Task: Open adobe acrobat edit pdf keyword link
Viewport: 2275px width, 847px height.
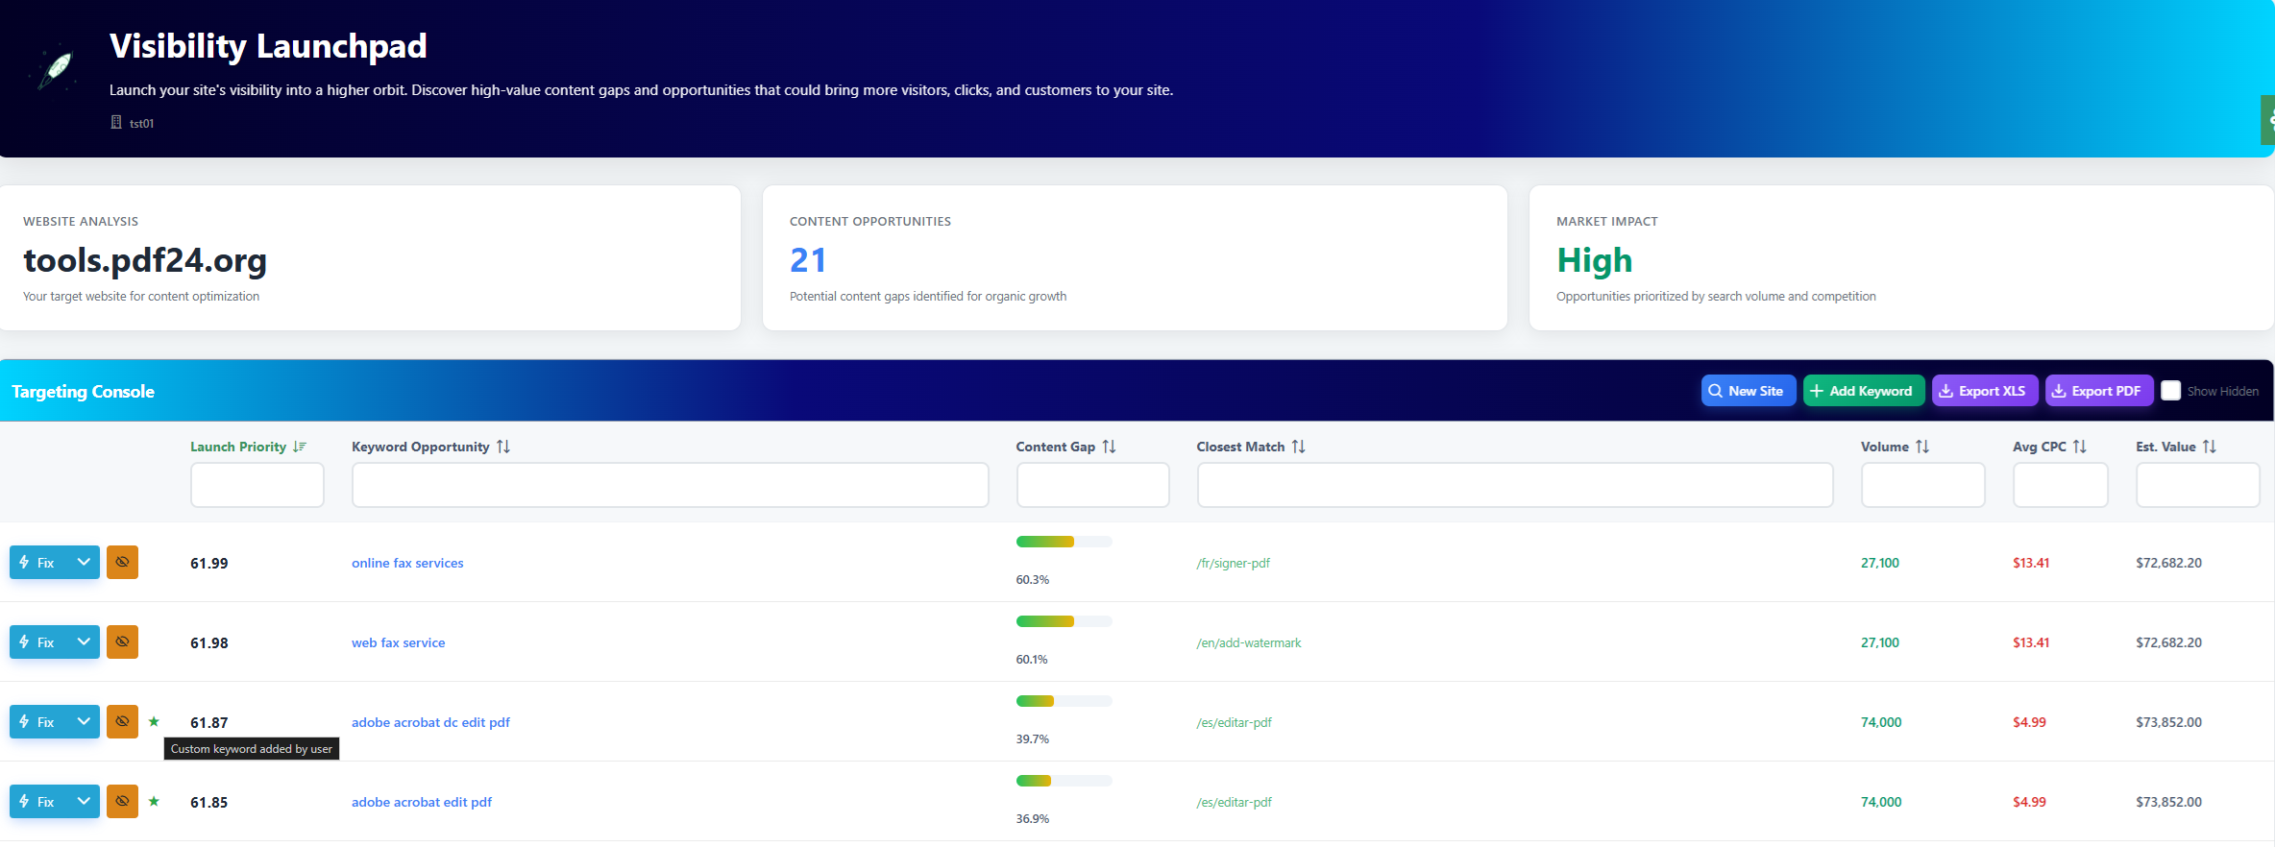Action: (x=422, y=802)
